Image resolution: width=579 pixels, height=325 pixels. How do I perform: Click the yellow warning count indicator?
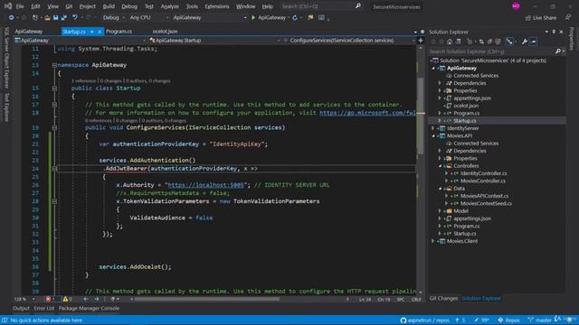(67, 299)
